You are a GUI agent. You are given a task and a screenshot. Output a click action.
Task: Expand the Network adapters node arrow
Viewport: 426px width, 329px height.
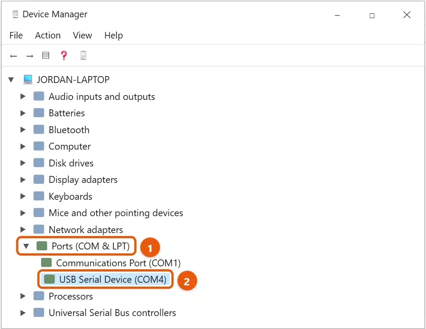coord(23,230)
